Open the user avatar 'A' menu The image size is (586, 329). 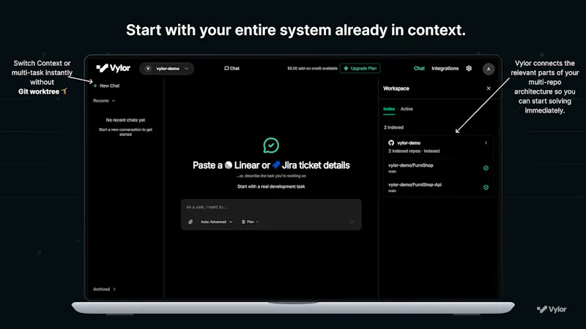pyautogui.click(x=488, y=69)
